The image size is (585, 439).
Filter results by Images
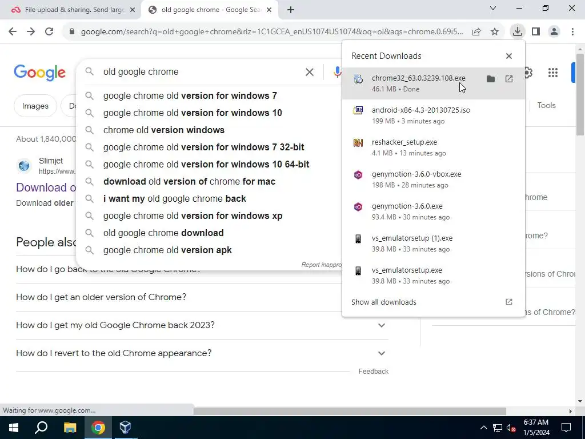click(x=35, y=106)
